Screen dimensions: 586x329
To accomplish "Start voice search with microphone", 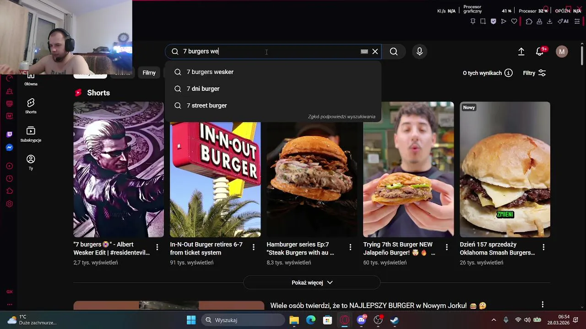I will pos(419,52).
